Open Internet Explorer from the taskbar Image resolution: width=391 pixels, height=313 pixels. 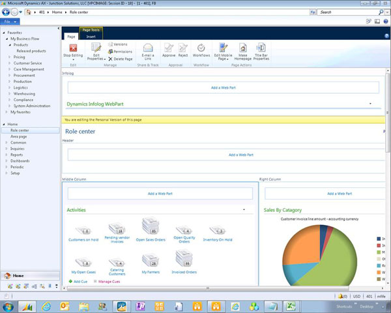click(x=46, y=306)
